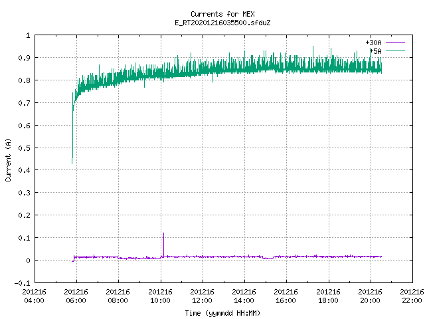Click the x-axis label 201216 18:00
Image resolution: width=425 pixels, height=319 pixels.
coord(328,296)
